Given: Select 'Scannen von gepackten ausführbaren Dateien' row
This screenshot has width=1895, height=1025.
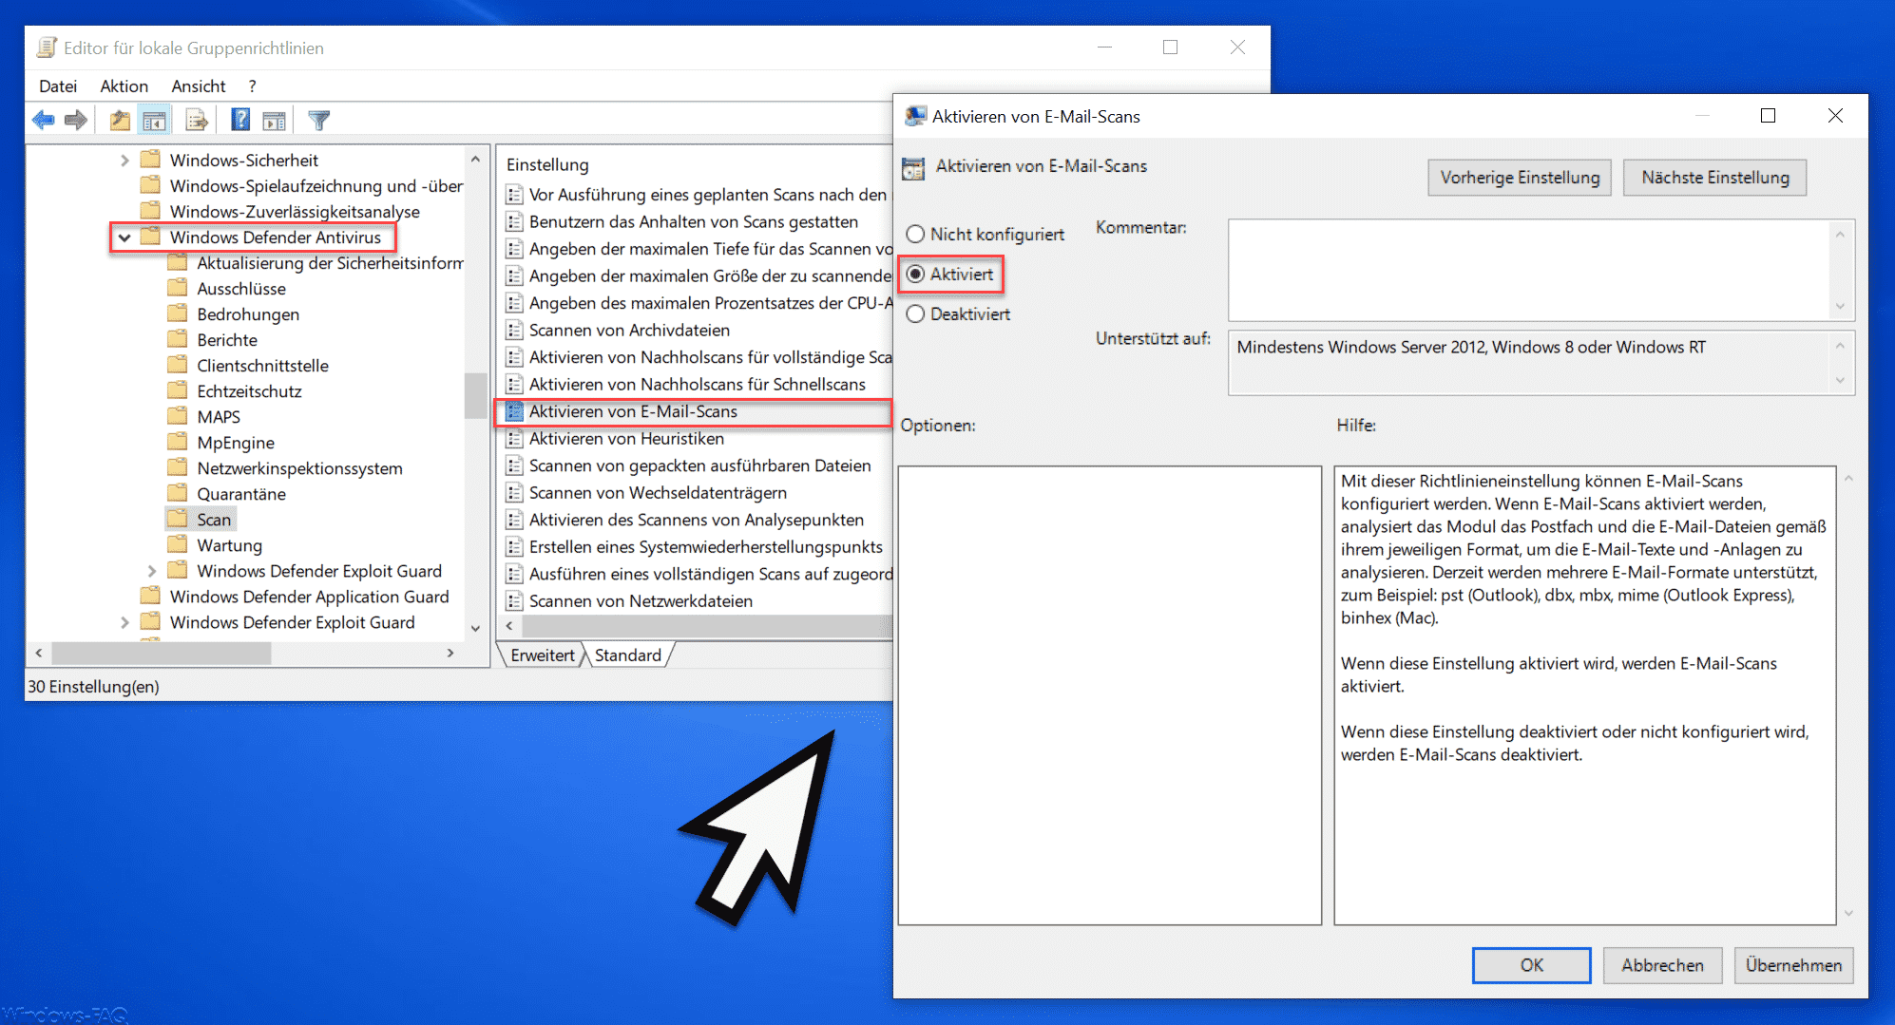Looking at the screenshot, I should [700, 465].
